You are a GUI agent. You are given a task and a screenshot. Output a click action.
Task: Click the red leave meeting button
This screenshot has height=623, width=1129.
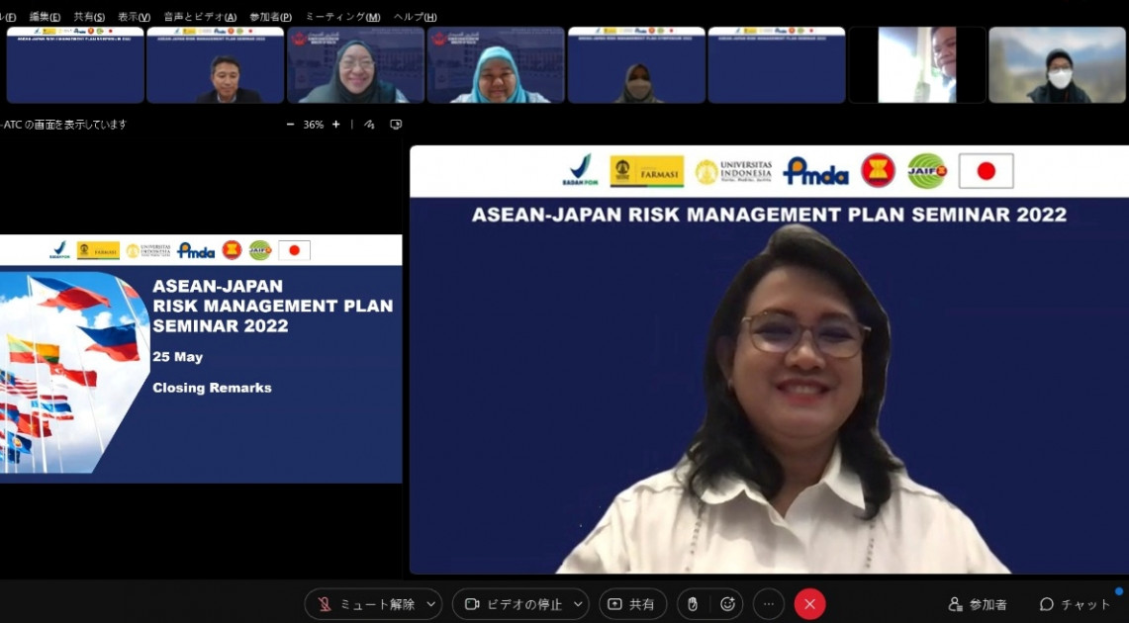click(809, 604)
